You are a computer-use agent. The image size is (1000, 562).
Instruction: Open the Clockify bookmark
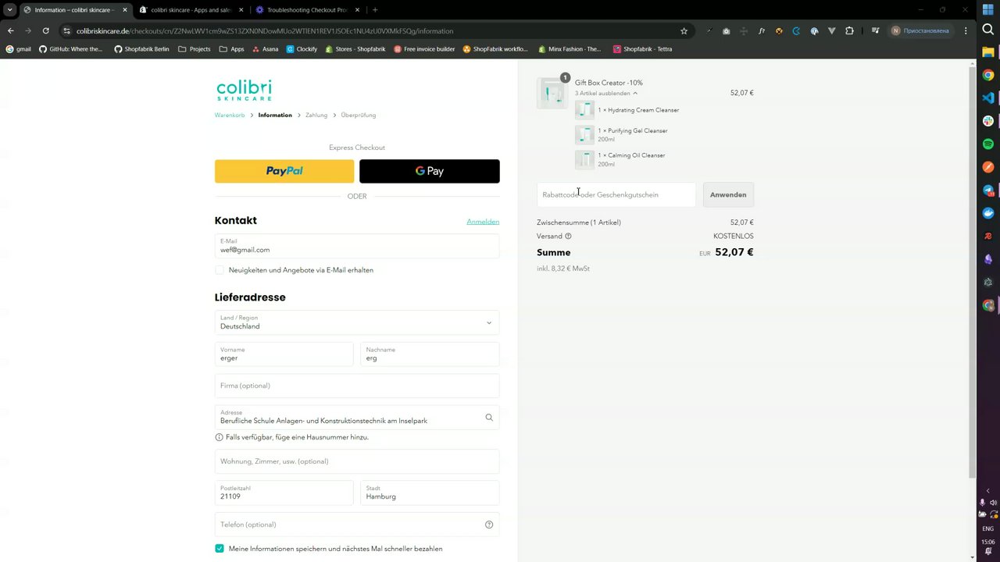point(302,48)
